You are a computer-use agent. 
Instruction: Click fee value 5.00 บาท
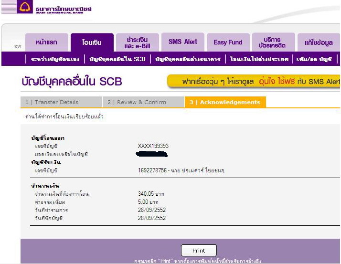coord(148,202)
